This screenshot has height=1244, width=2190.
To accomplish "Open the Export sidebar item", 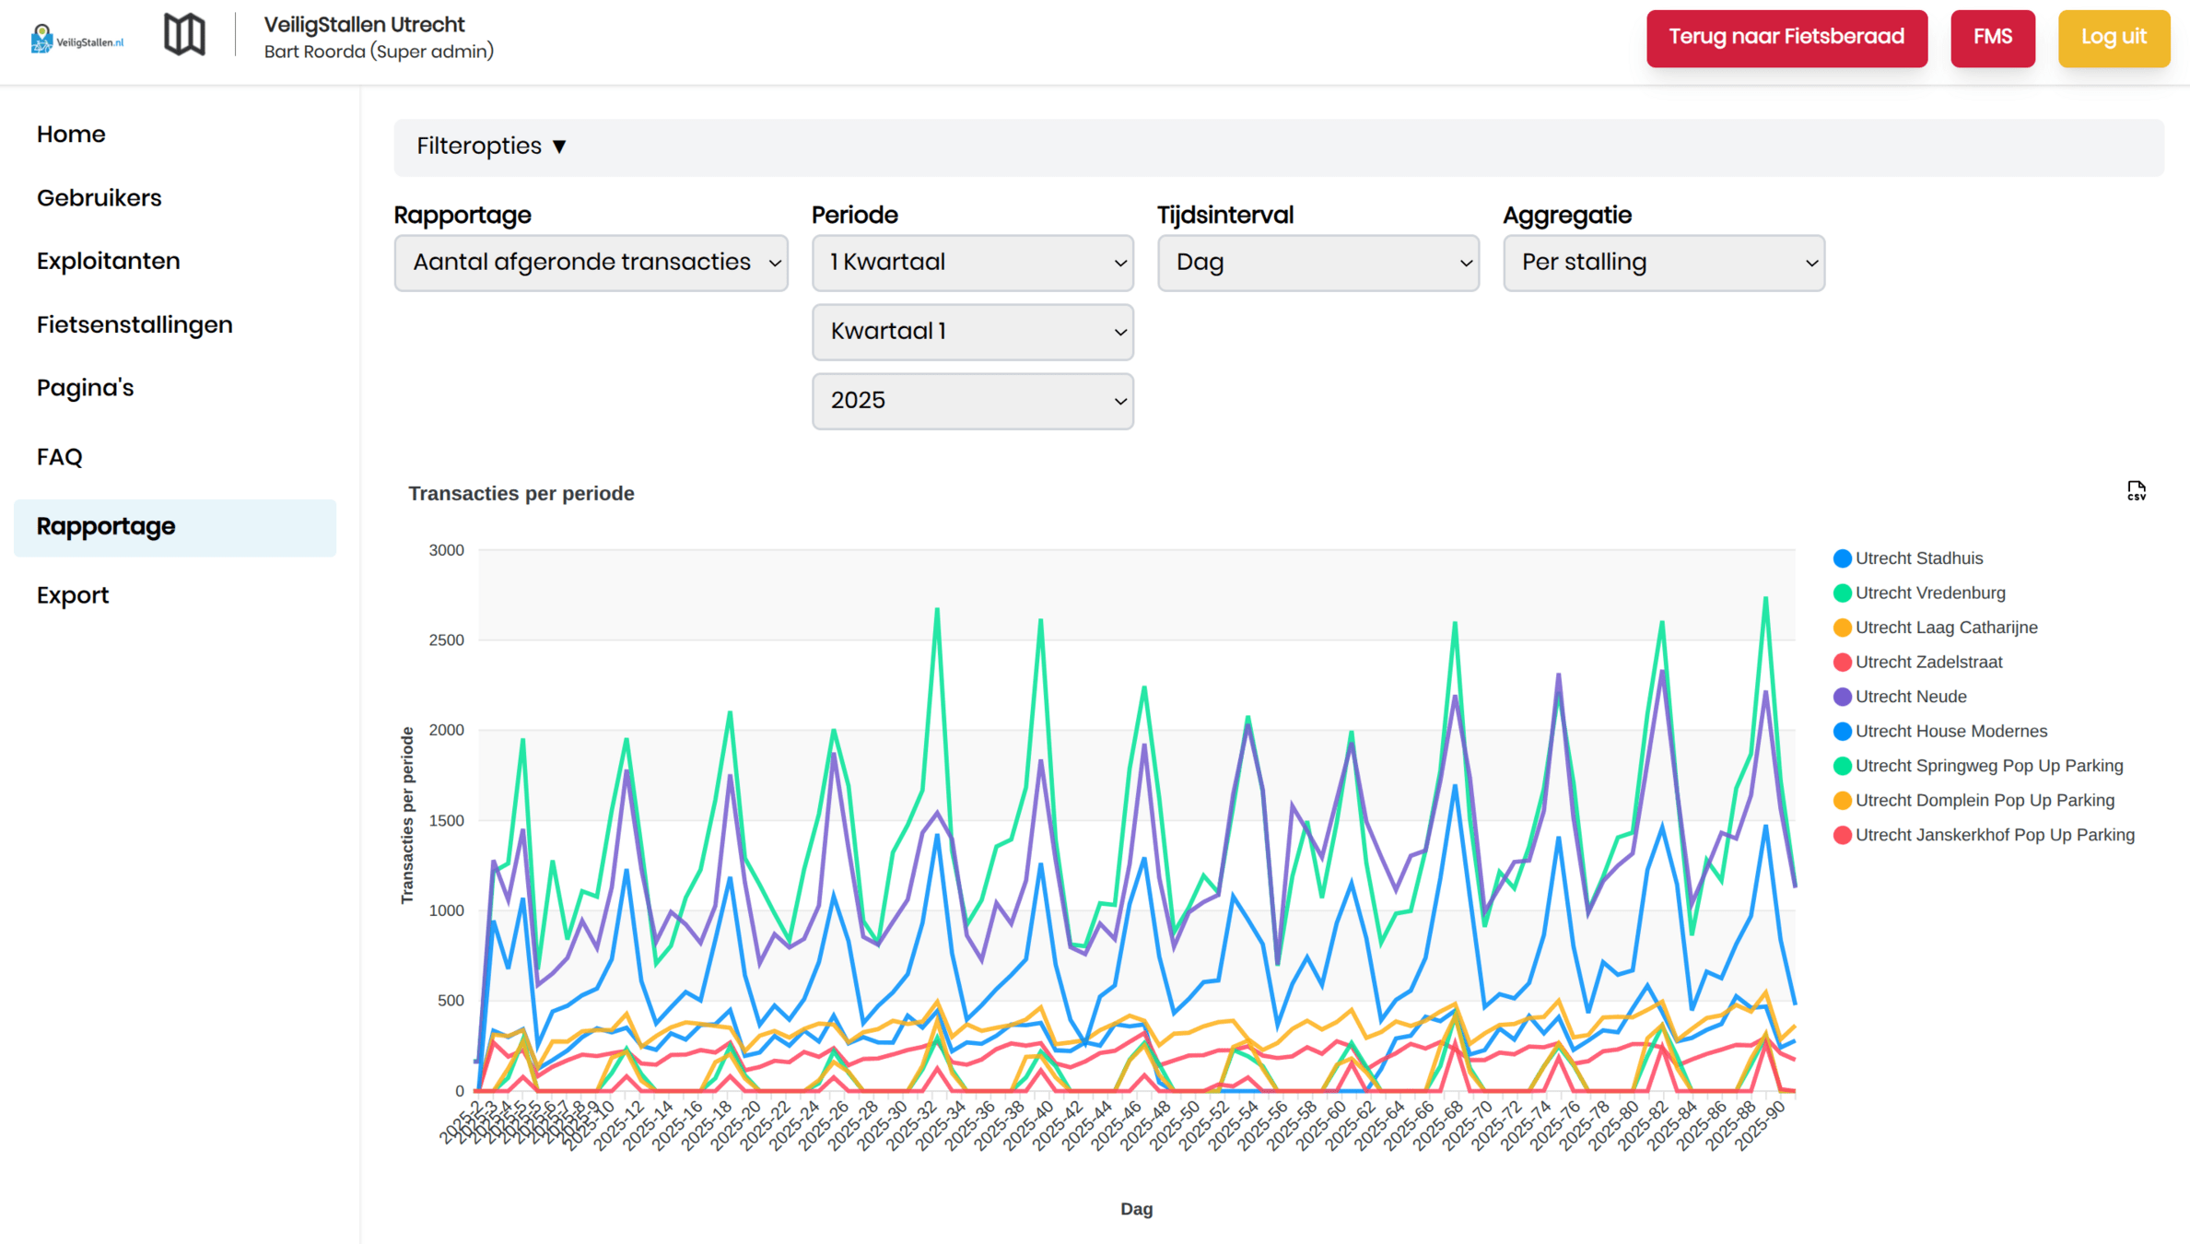I will (73, 595).
